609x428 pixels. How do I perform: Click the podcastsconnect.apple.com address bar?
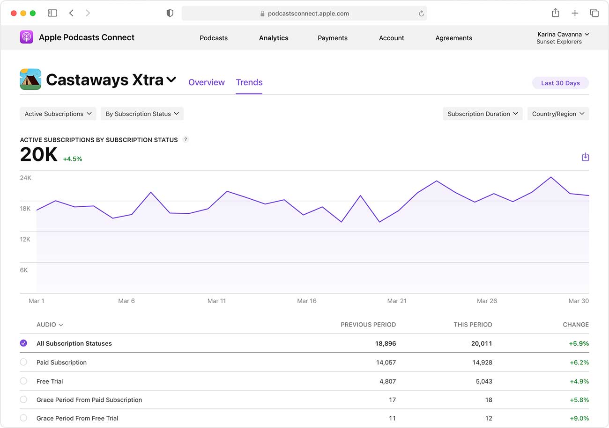pyautogui.click(x=304, y=14)
